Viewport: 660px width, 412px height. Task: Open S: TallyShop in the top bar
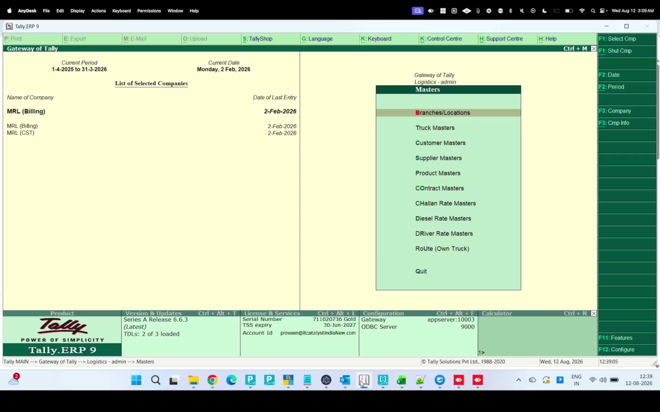point(271,39)
